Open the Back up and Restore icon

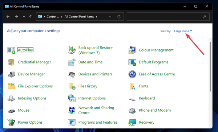(72, 50)
